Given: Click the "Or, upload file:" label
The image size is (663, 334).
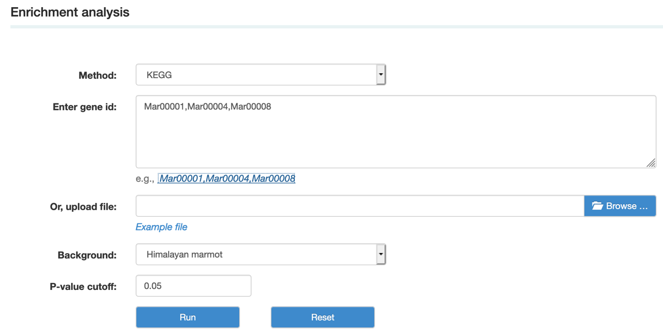Looking at the screenshot, I should click(x=83, y=207).
